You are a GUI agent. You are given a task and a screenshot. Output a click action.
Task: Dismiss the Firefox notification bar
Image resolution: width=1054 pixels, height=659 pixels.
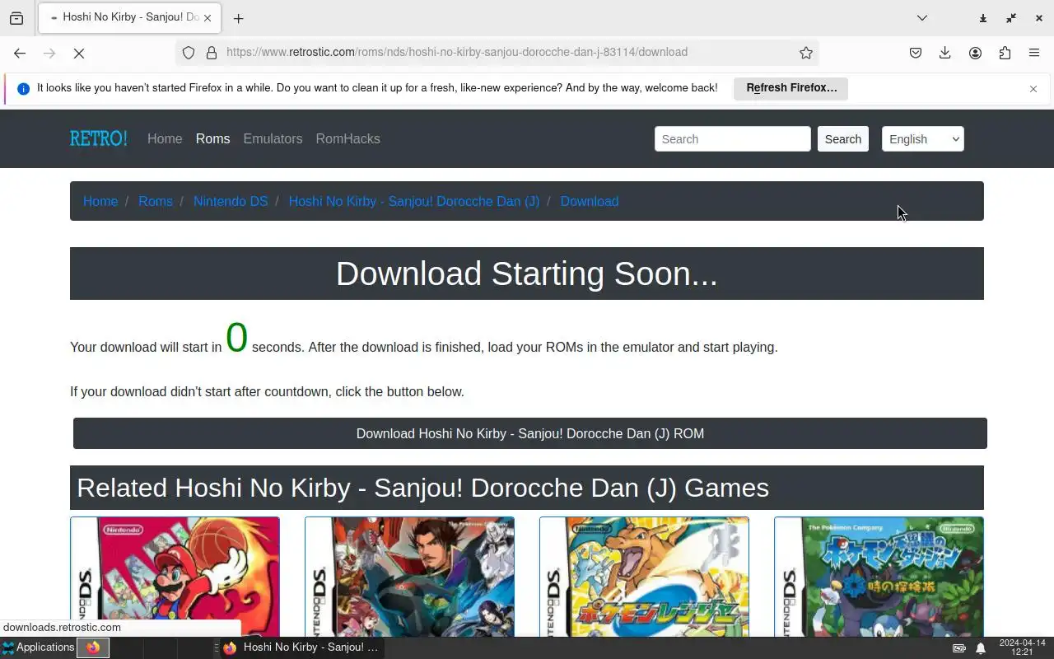pos(1033,89)
